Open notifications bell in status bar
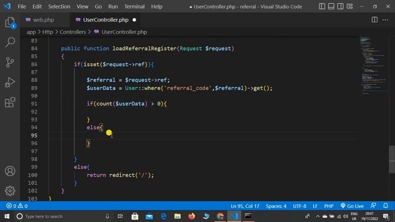This screenshot has width=395, height=222. pos(385,206)
